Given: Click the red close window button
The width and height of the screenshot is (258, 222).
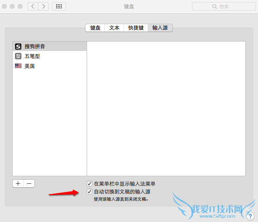Looking at the screenshot, I should [x=4, y=6].
